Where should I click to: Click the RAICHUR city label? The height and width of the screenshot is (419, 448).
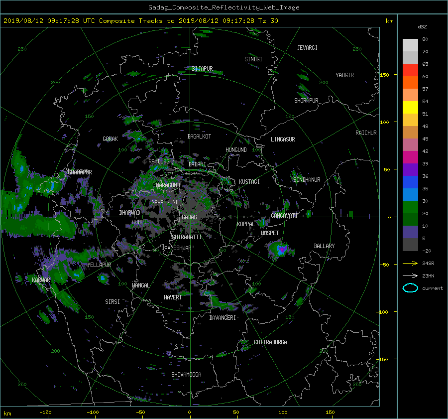tap(366, 133)
